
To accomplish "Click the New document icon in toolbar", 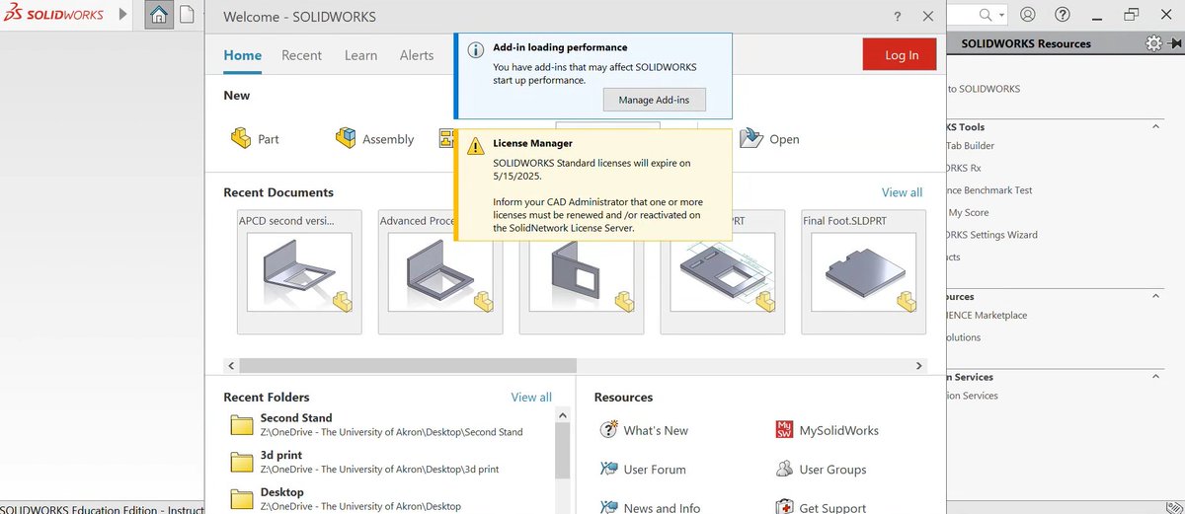I will click(x=187, y=16).
